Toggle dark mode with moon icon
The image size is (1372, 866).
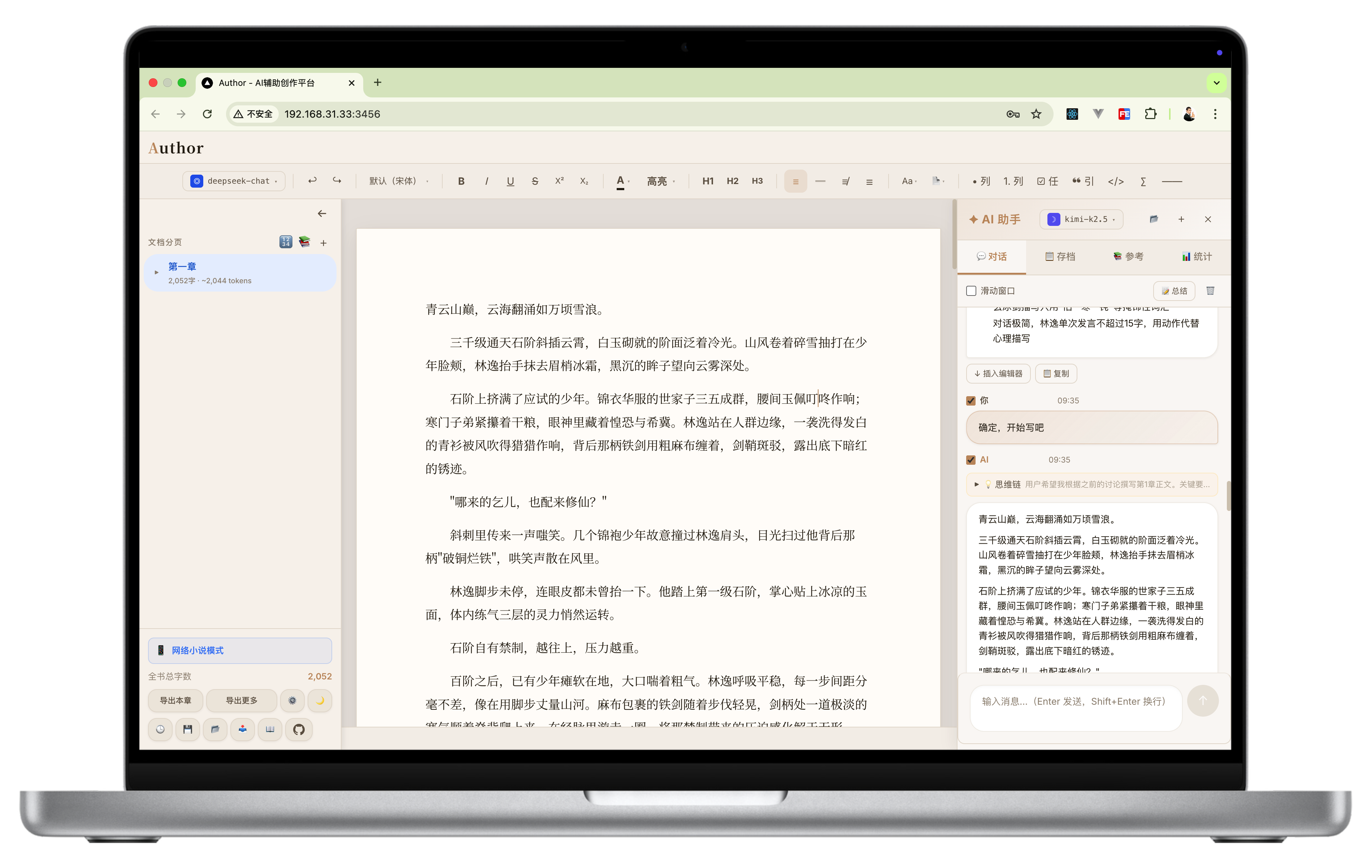point(320,700)
